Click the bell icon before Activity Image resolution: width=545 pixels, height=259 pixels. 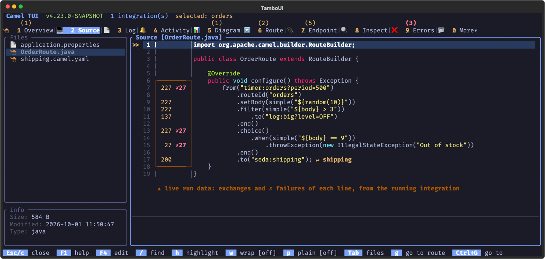pos(143,30)
